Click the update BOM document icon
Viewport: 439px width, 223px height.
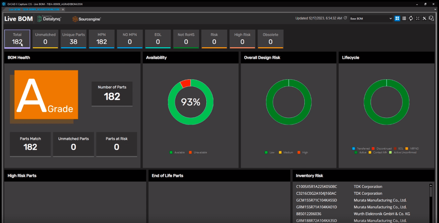coord(431,19)
